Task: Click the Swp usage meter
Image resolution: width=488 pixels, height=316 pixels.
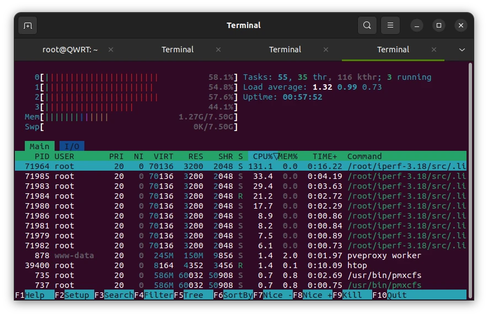Action: click(x=131, y=127)
